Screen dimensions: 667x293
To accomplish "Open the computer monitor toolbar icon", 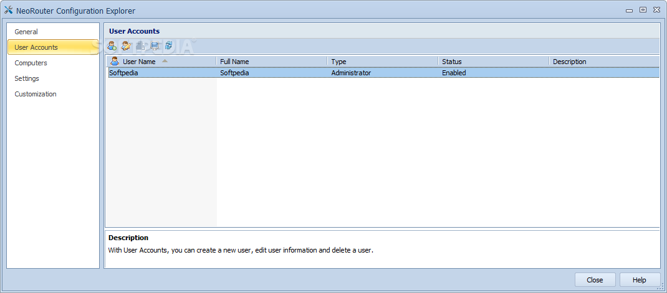I will (x=155, y=45).
